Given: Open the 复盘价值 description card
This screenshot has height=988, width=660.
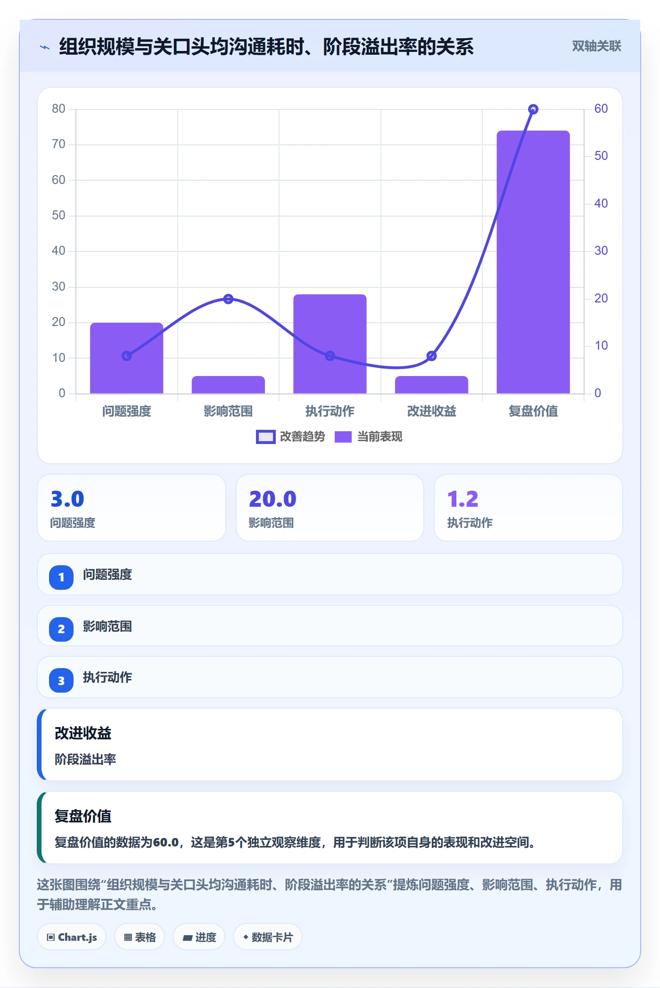Looking at the screenshot, I should point(330,828).
